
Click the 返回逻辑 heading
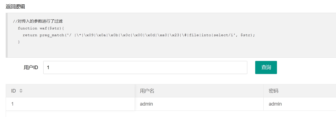15,6
